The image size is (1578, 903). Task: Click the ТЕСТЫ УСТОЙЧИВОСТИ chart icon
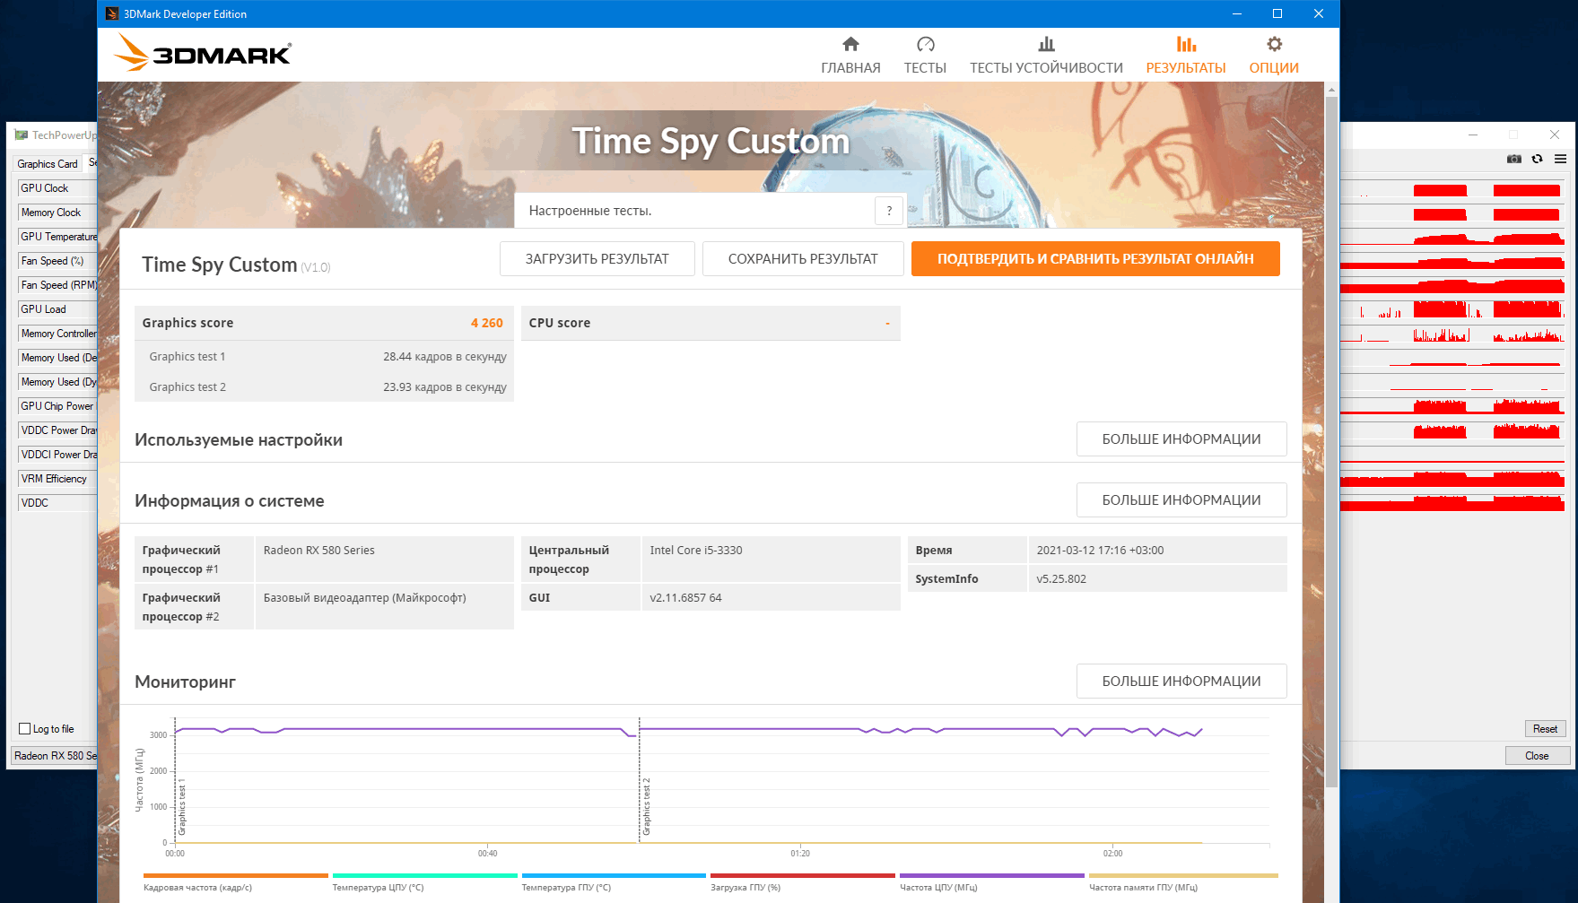click(x=1046, y=44)
